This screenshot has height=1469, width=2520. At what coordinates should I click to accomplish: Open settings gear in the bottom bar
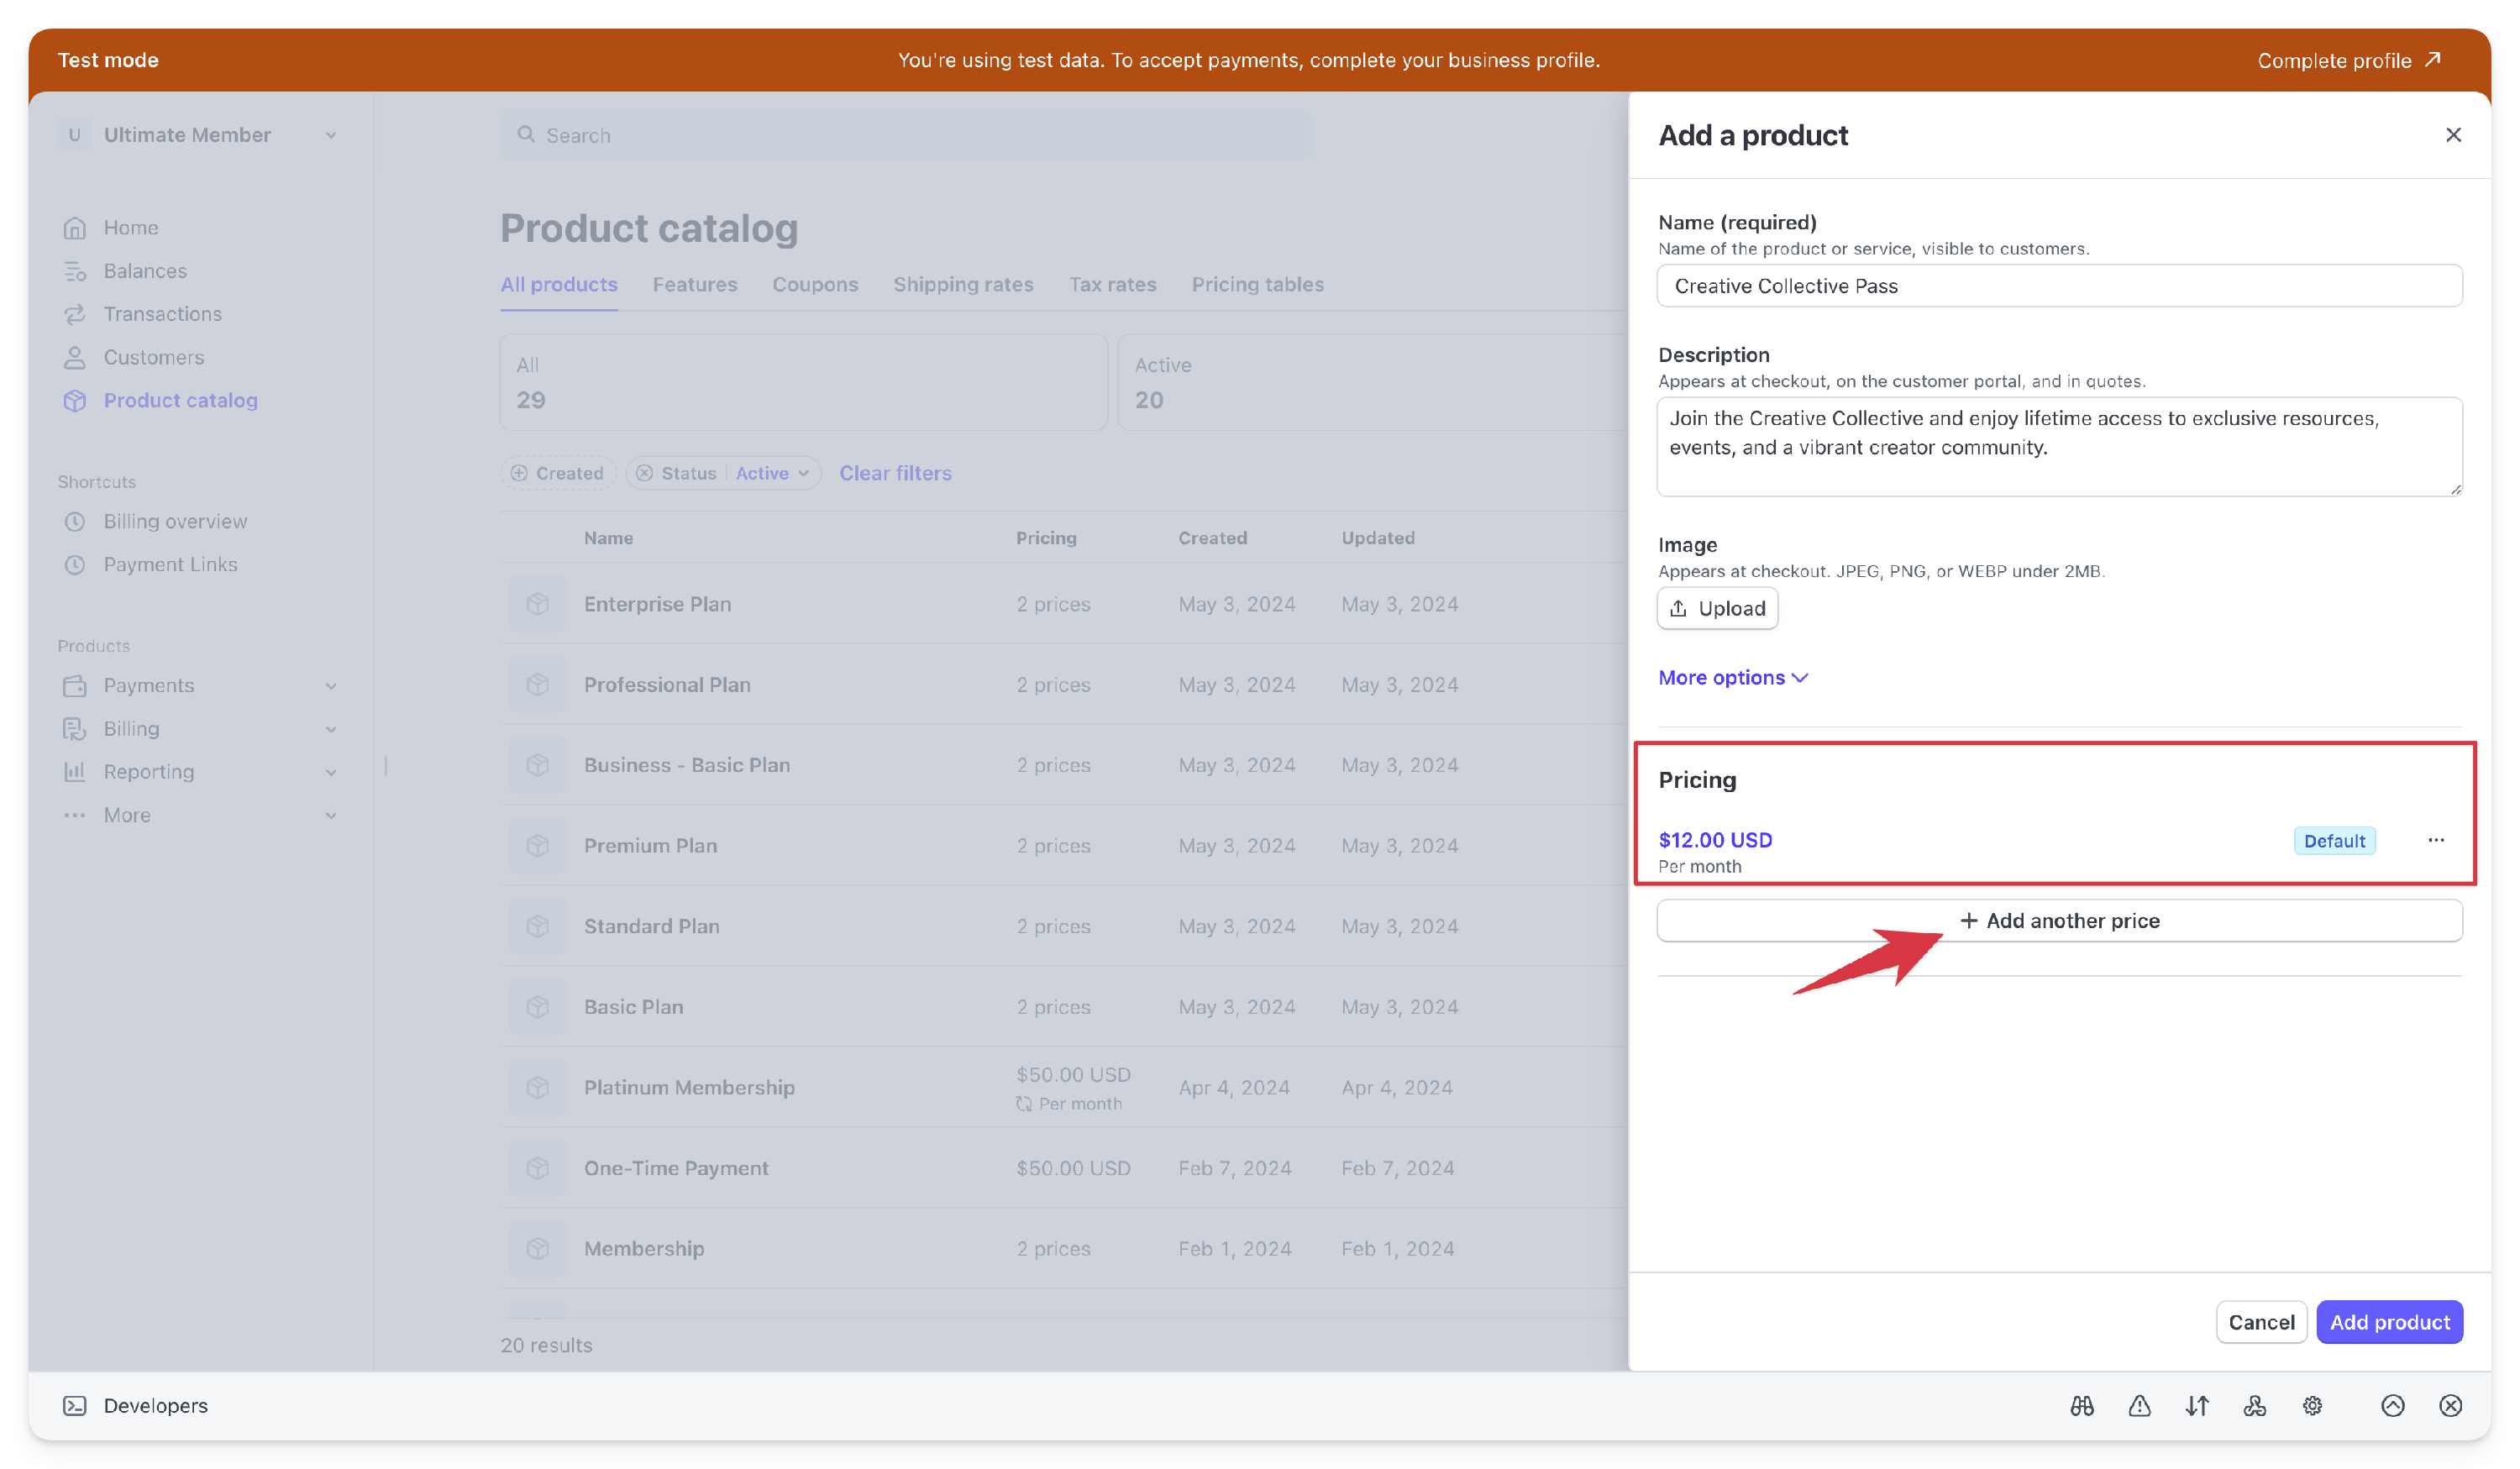2312,1405
